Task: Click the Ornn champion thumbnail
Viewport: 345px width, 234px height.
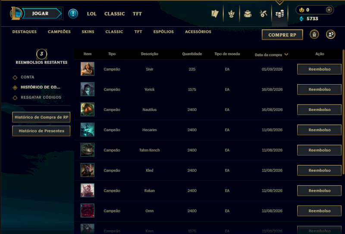Action: [88, 211]
